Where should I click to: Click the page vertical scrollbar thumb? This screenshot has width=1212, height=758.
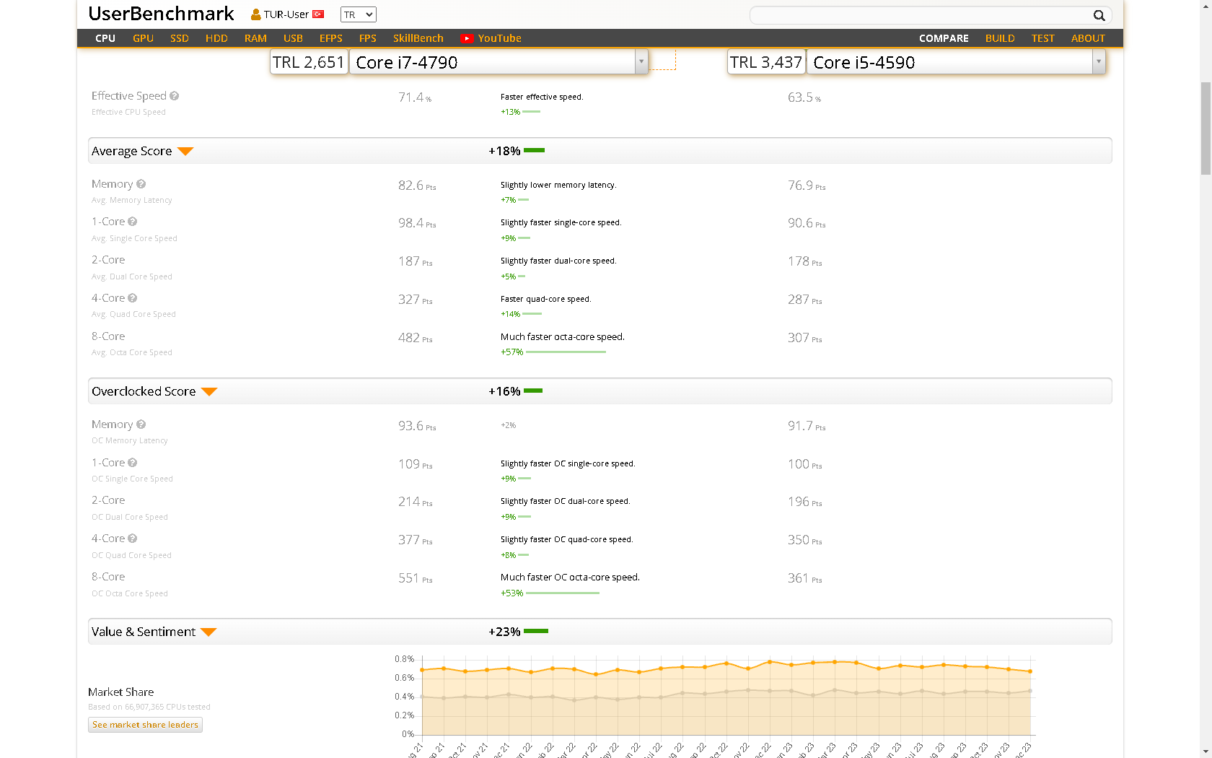pos(1206,128)
